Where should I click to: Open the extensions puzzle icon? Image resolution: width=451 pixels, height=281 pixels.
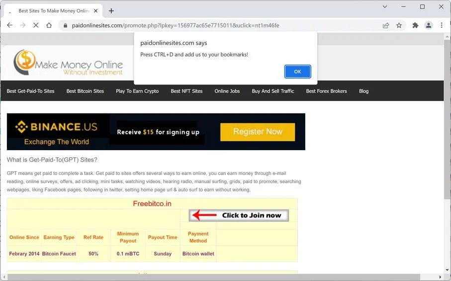[x=415, y=25]
